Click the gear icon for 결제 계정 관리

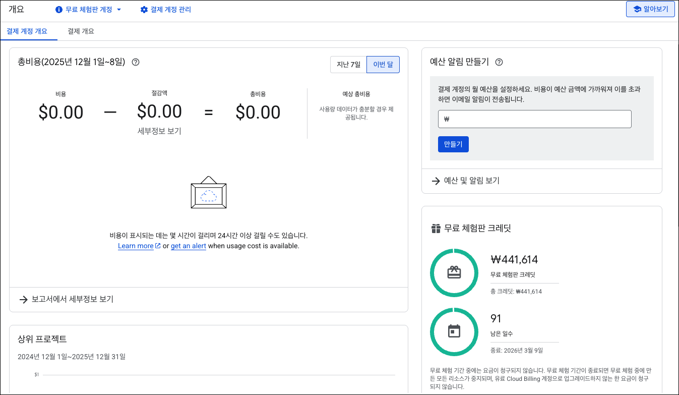144,10
